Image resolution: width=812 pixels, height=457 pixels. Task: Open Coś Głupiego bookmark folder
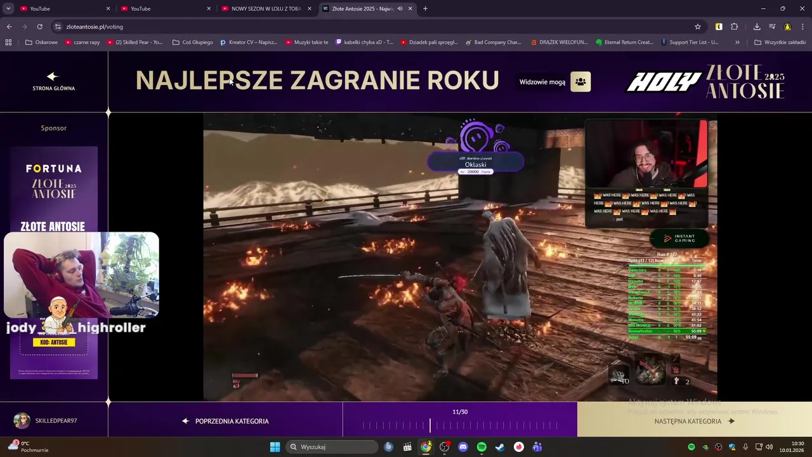pyautogui.click(x=193, y=43)
